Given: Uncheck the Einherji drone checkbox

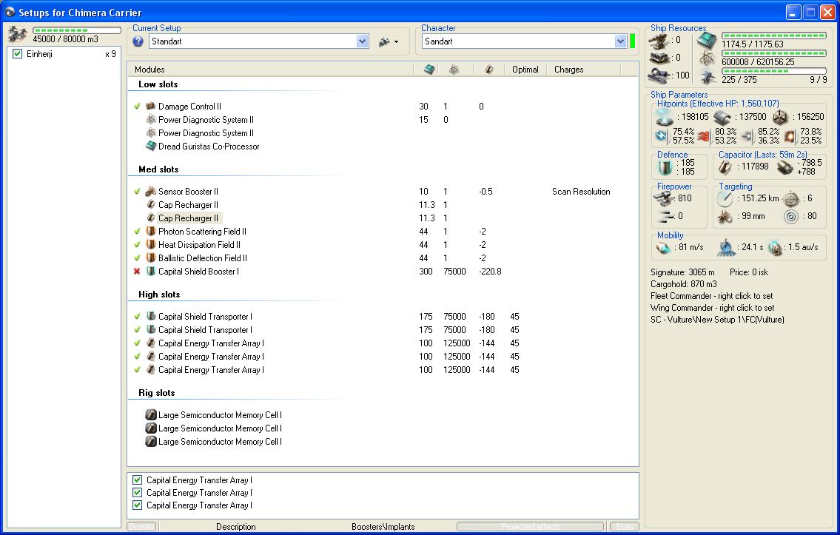Looking at the screenshot, I should pyautogui.click(x=18, y=54).
